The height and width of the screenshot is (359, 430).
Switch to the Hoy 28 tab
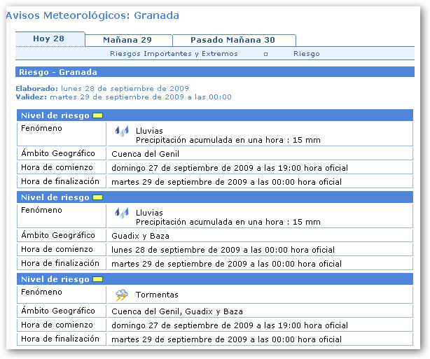[x=49, y=39]
